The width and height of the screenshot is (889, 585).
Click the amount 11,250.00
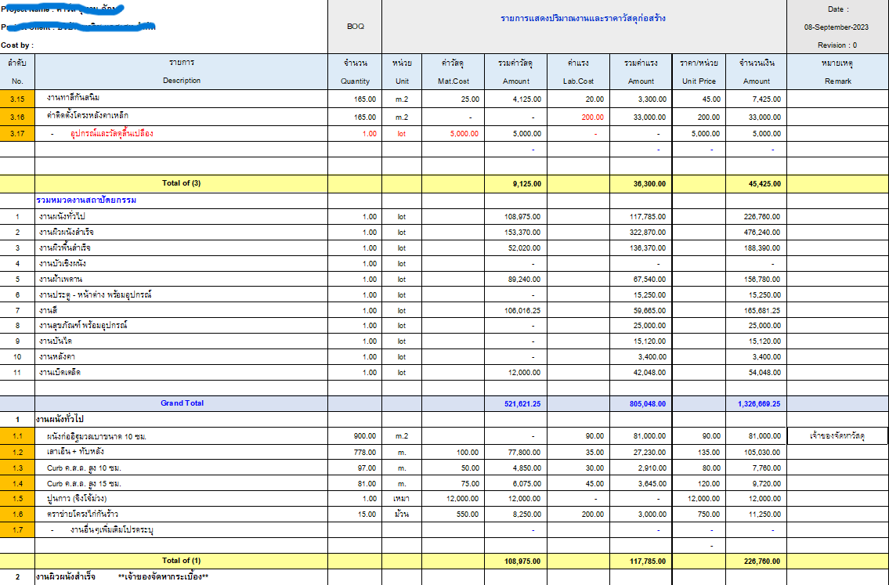click(x=764, y=515)
